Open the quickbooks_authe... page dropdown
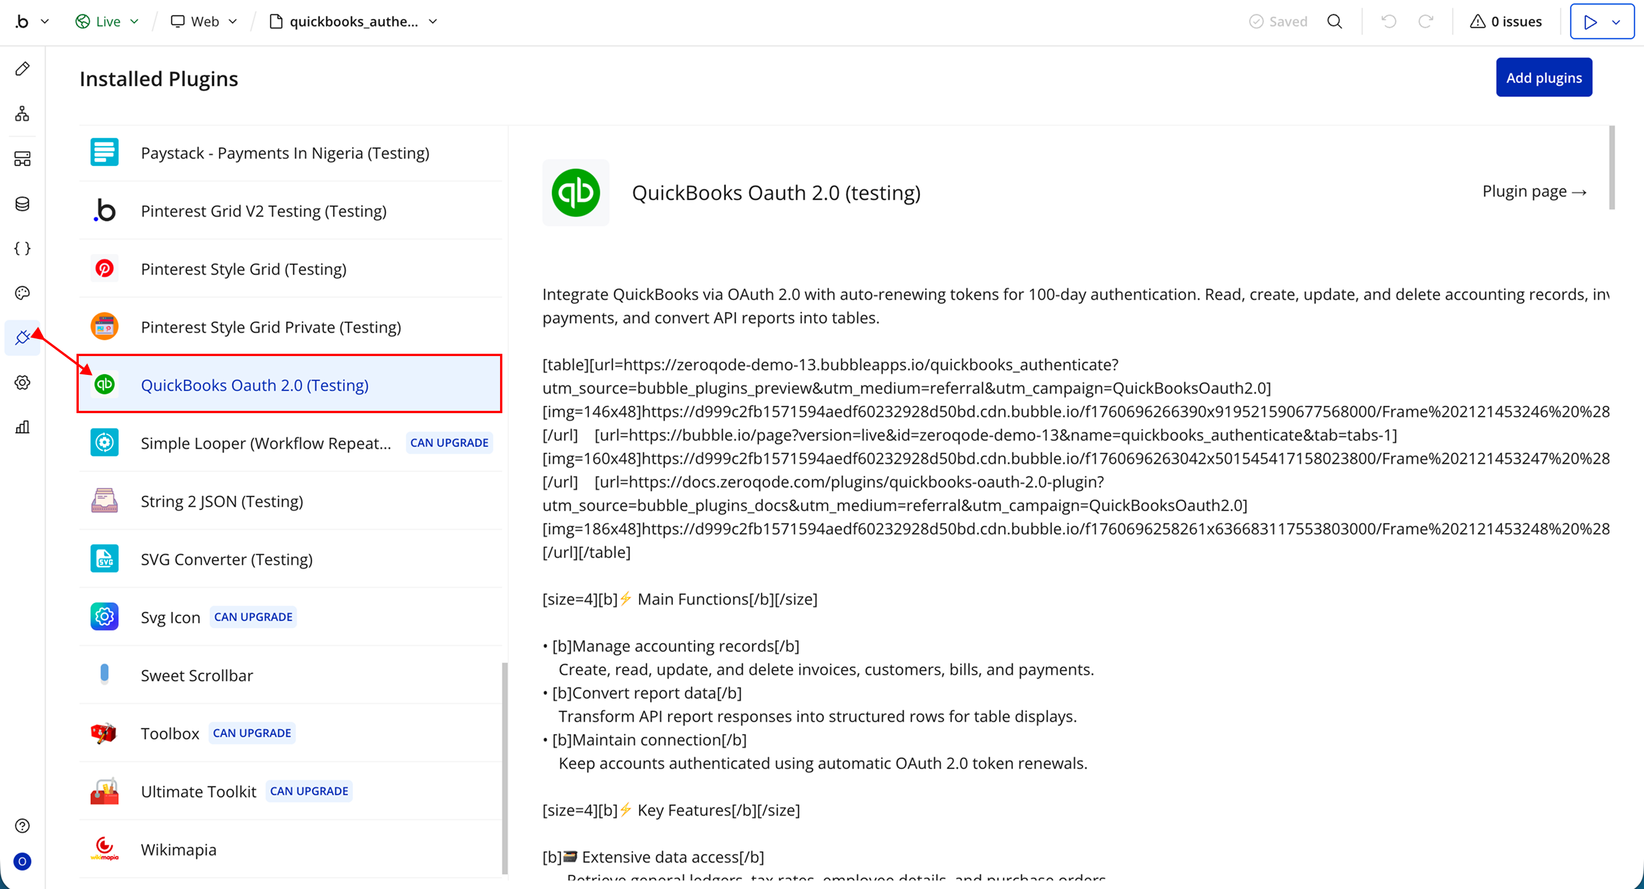 354,22
